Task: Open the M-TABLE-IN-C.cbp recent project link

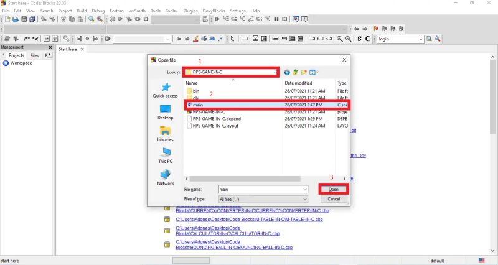Action: click(x=250, y=220)
